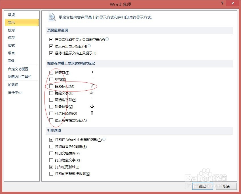
Task: Click the document magnifier icon at top
Action: 52,17
